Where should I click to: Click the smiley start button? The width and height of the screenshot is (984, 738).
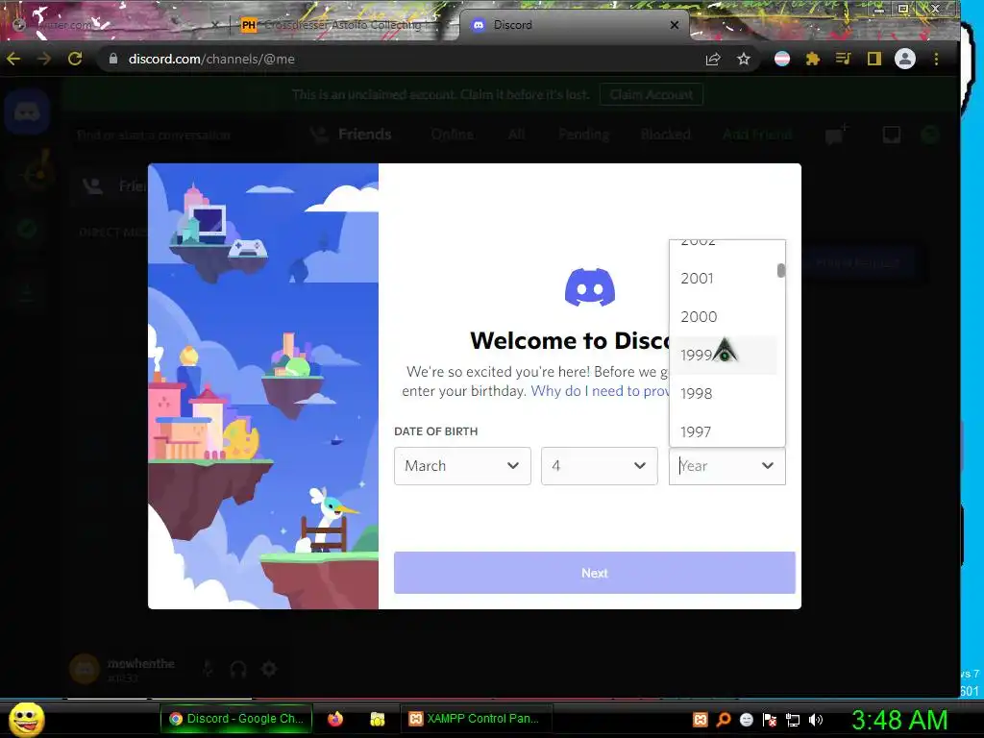(26, 719)
